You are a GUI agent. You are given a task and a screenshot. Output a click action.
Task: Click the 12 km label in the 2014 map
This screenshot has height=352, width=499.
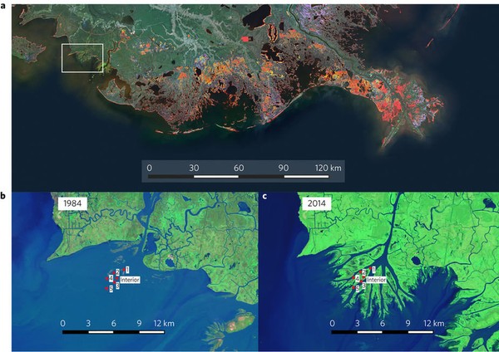point(432,322)
